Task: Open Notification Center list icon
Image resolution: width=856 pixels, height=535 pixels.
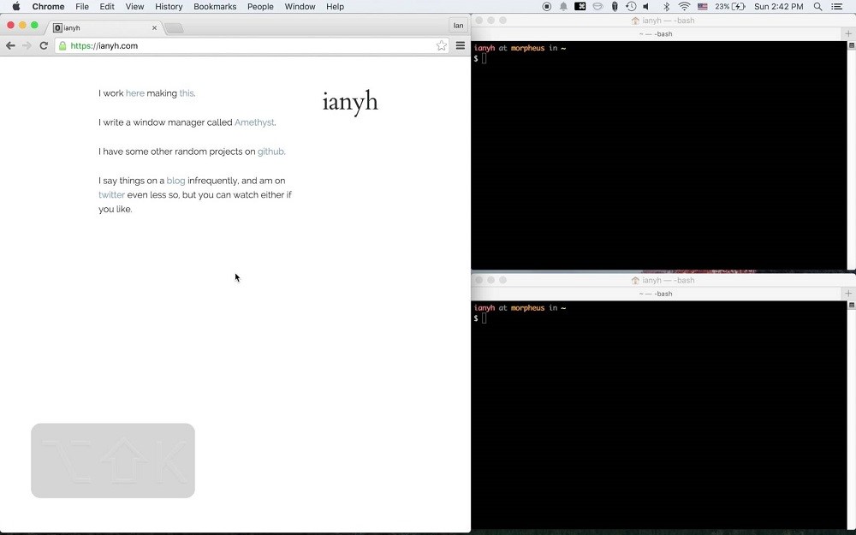Action: pos(836,7)
